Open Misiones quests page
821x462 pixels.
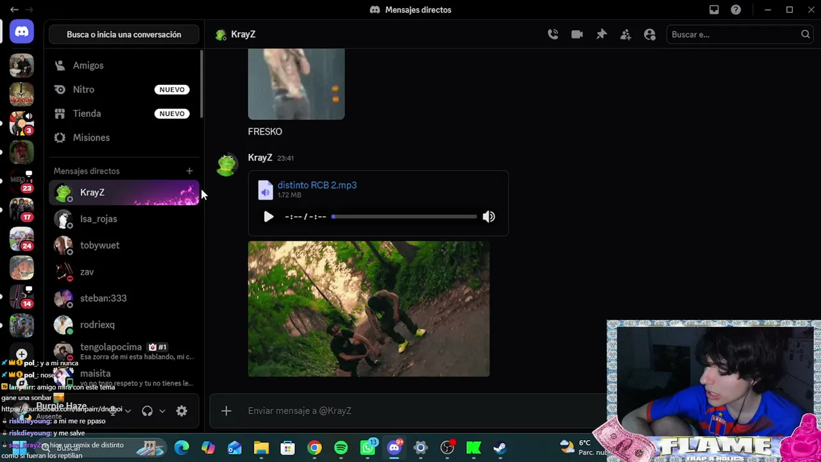pos(124,138)
